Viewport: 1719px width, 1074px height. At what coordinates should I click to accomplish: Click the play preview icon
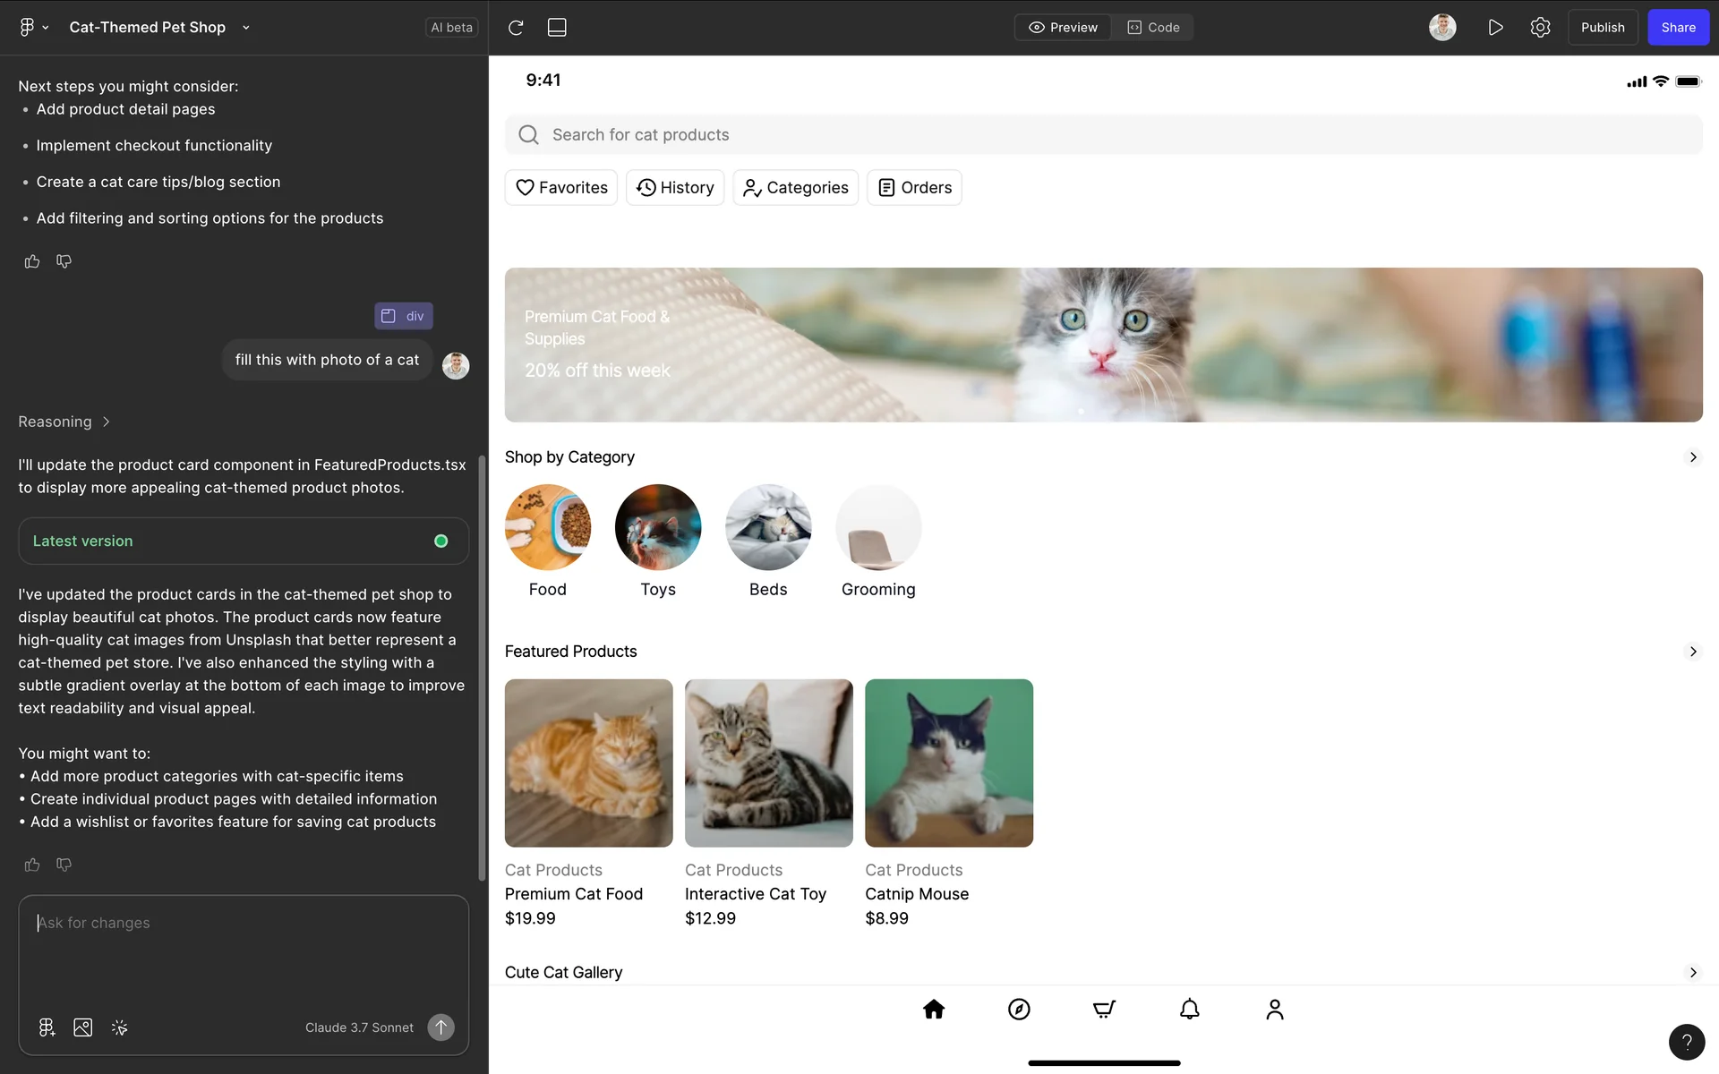[1495, 28]
